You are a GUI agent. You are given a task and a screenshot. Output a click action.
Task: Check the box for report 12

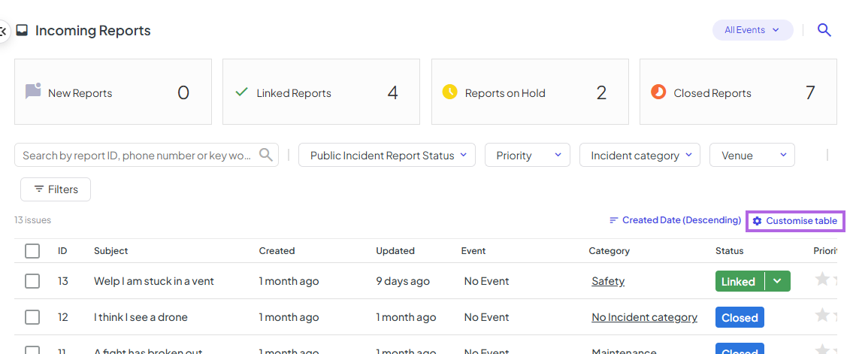(x=32, y=317)
